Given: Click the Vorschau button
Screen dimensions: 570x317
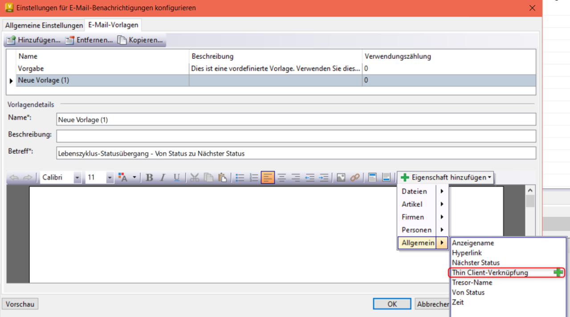Looking at the screenshot, I should click(x=20, y=304).
